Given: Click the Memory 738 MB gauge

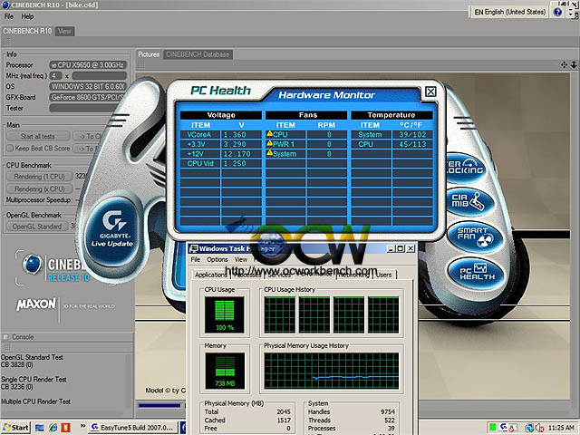Looking at the screenshot, I should (225, 371).
